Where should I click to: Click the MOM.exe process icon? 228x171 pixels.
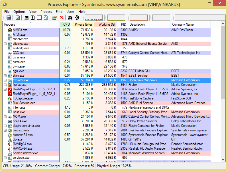coord(10,117)
